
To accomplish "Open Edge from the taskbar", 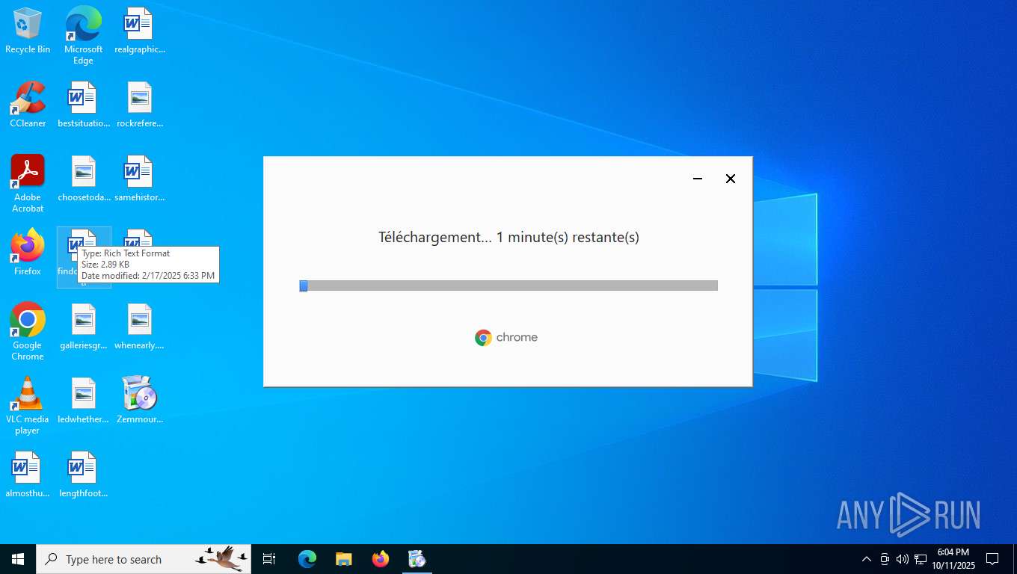I will pyautogui.click(x=307, y=559).
